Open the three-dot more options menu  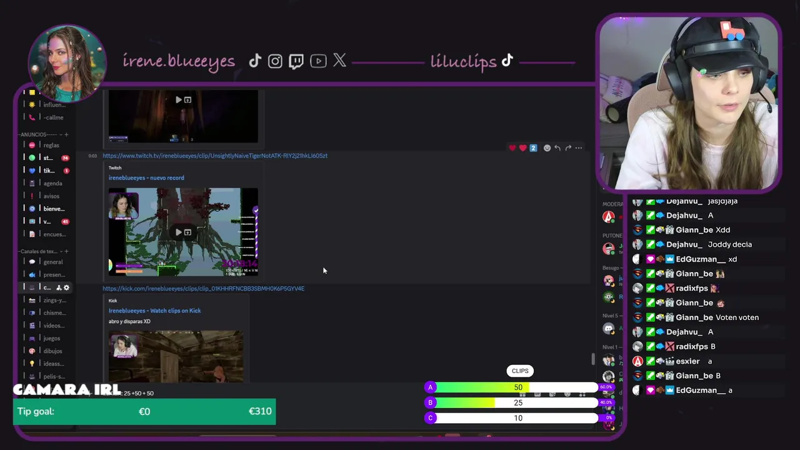coord(579,148)
